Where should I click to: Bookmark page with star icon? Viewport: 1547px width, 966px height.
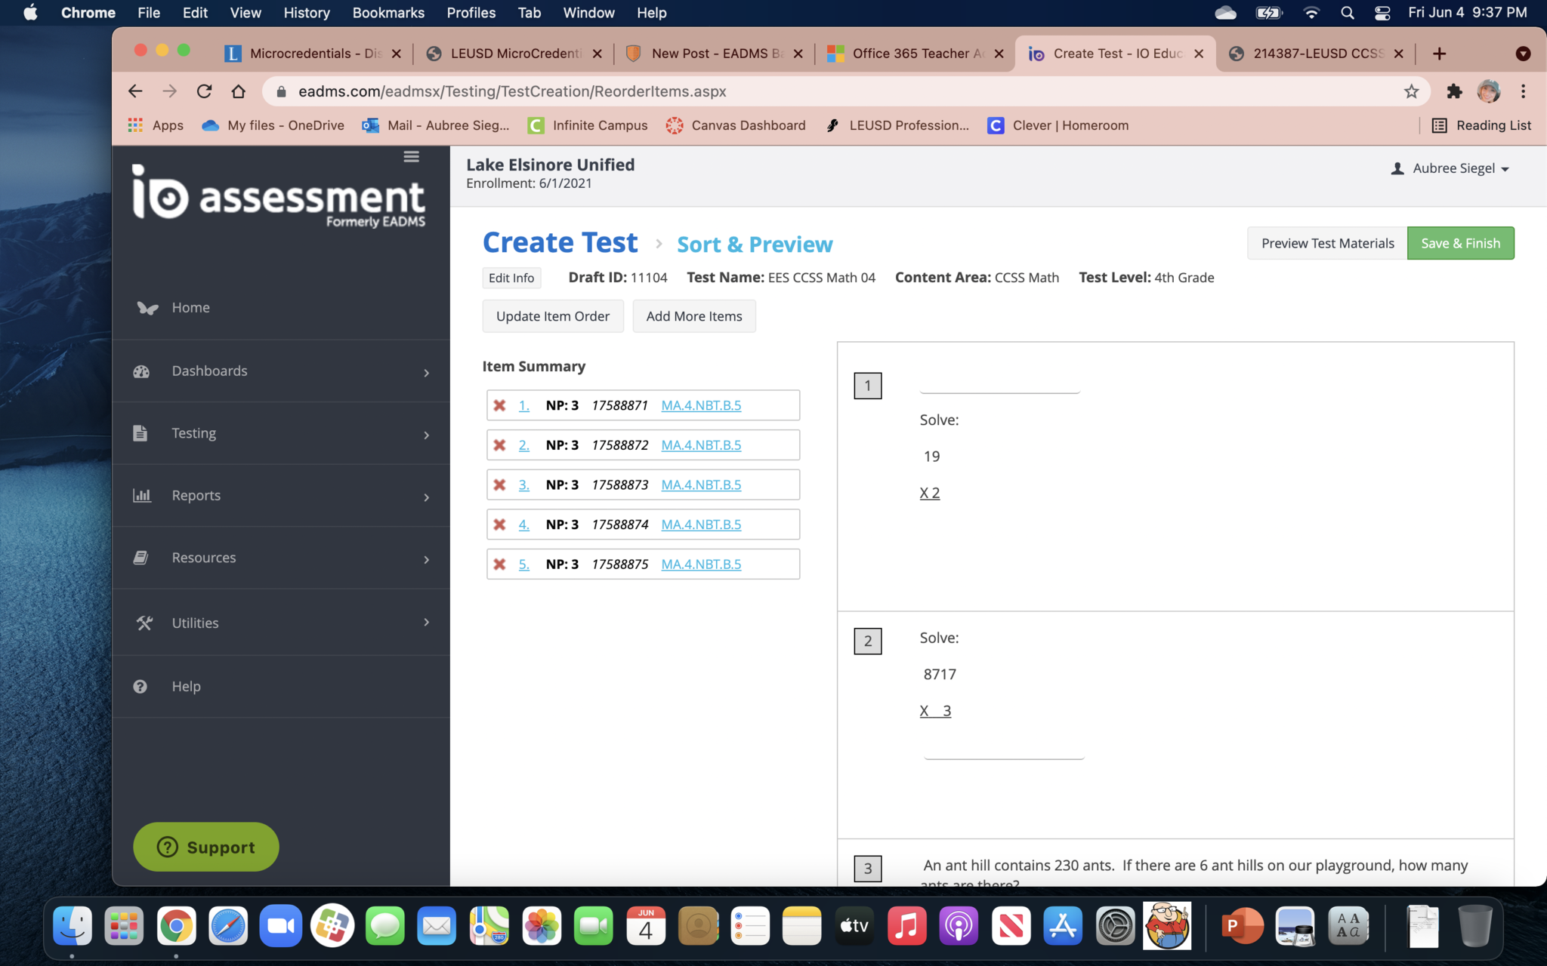[x=1411, y=91]
